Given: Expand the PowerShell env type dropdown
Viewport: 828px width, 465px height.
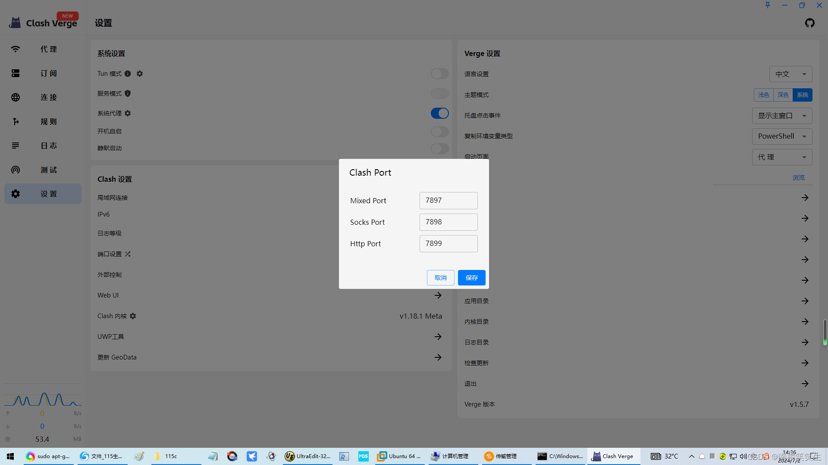Looking at the screenshot, I should (x=782, y=136).
